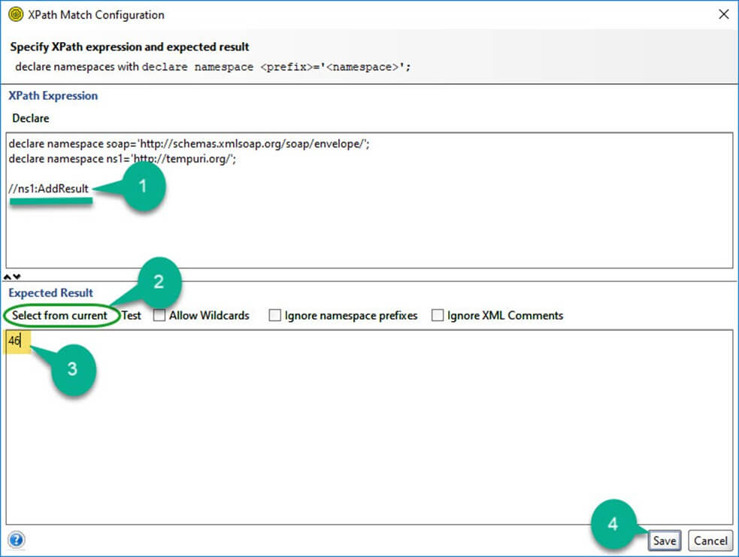
Task: Place cursor in the soap namespace declaration line
Action: 188,144
